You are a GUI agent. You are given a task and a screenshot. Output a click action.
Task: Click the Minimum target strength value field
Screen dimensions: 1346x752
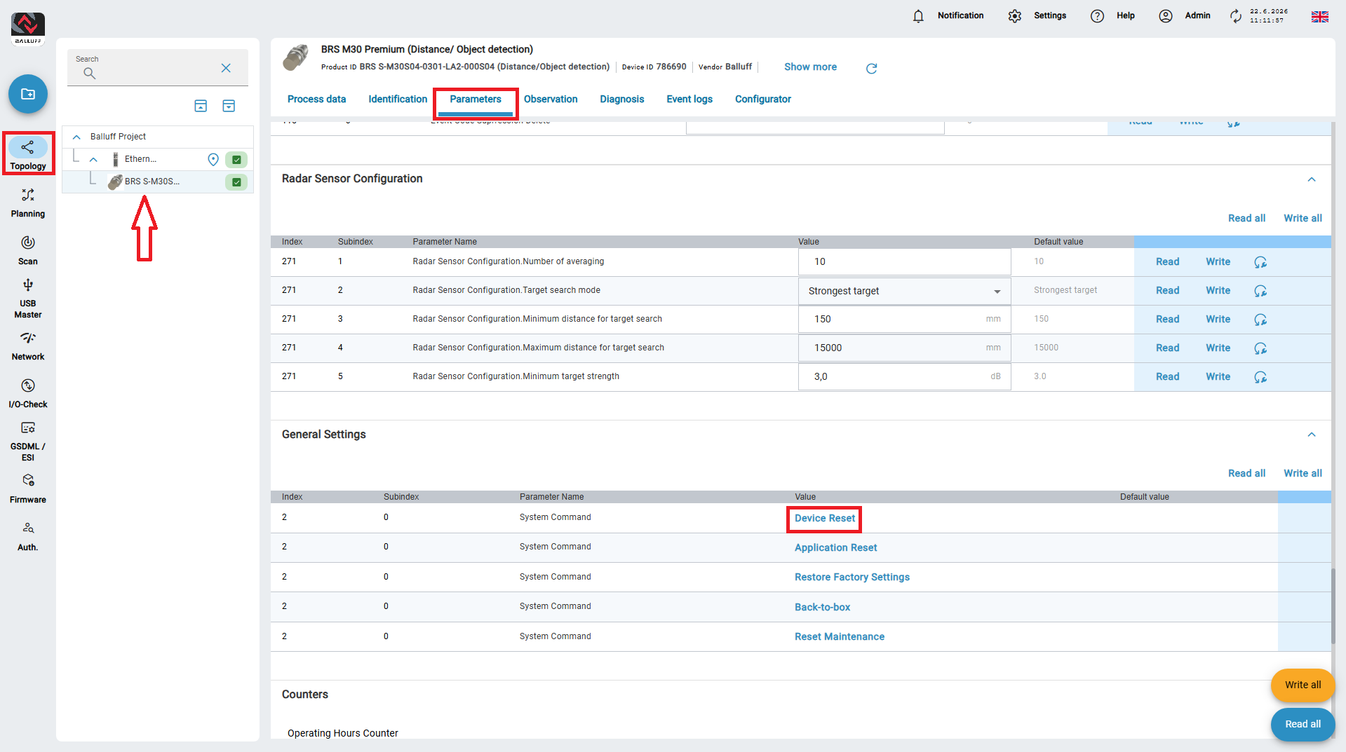click(x=904, y=377)
